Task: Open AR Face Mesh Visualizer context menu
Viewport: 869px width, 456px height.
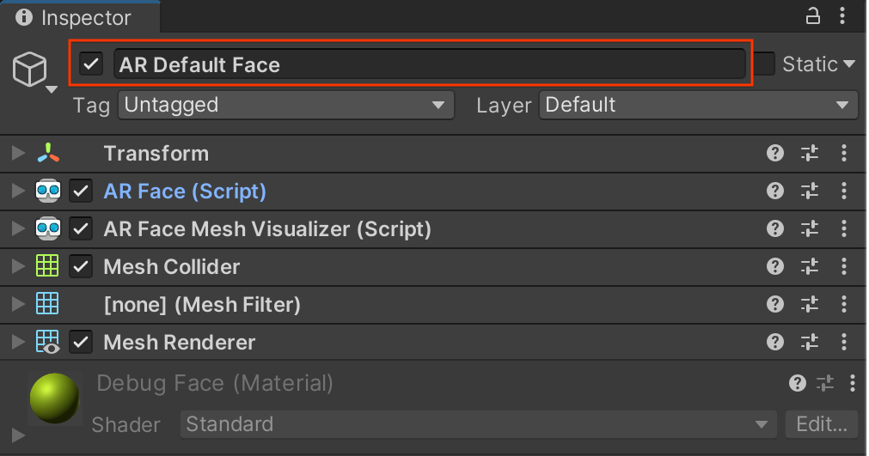Action: pos(844,229)
